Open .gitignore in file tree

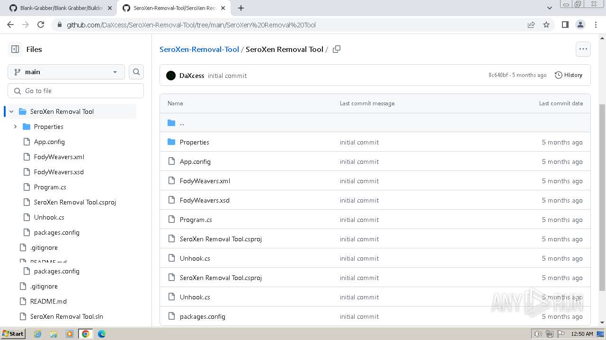(x=44, y=247)
